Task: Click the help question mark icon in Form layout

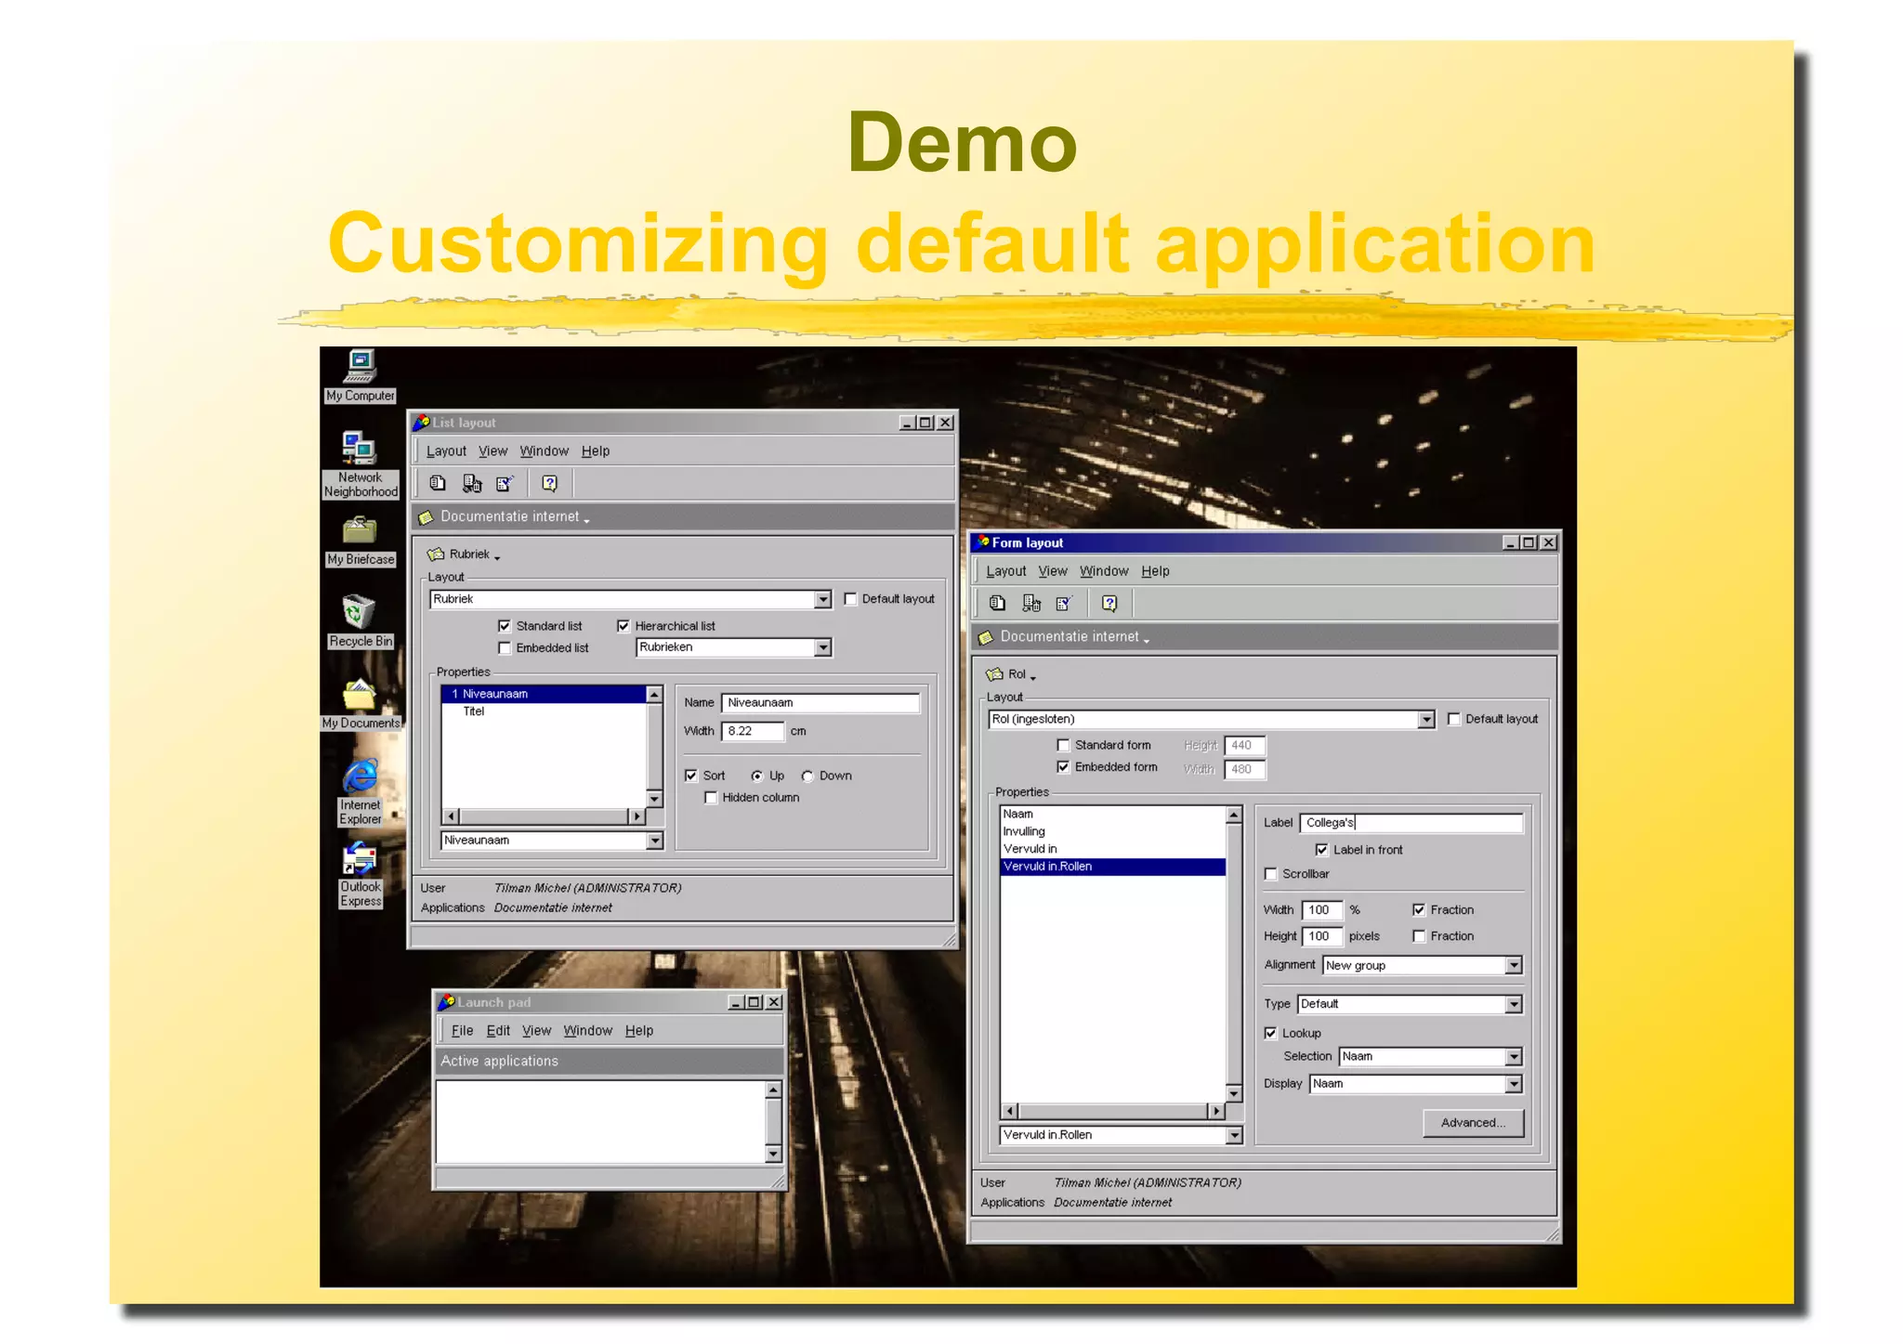Action: [x=1109, y=603]
